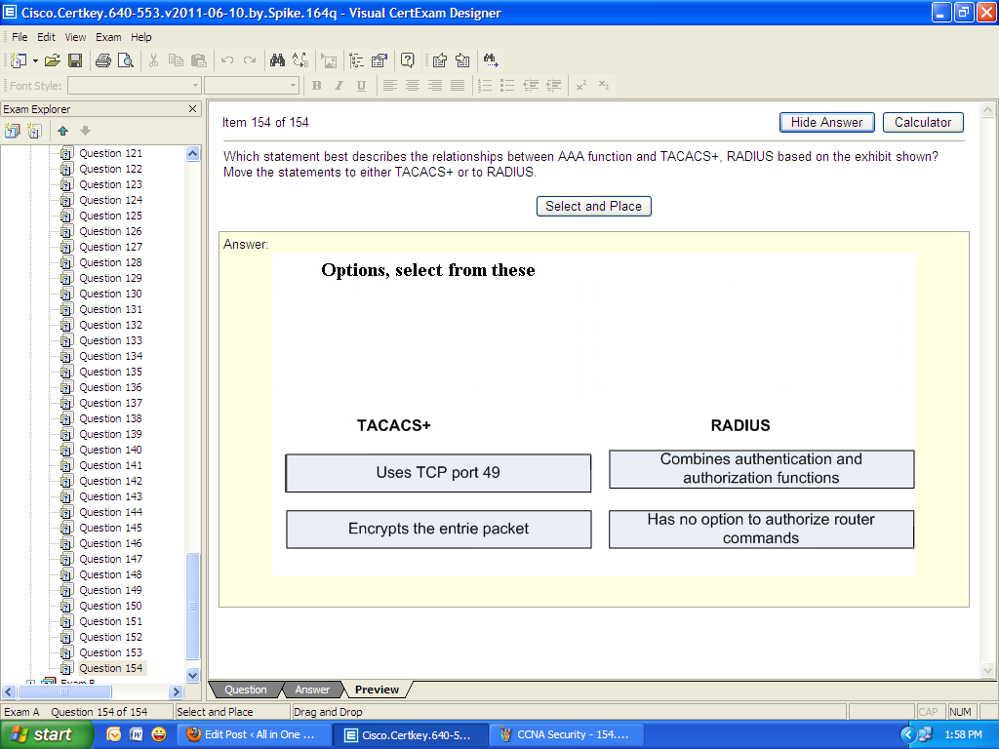
Task: Toggle align right
Action: [435, 86]
